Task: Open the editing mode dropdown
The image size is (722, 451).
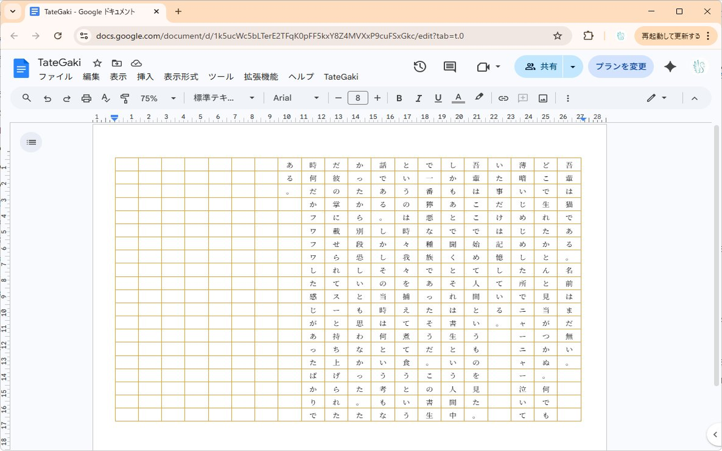Action: click(657, 98)
